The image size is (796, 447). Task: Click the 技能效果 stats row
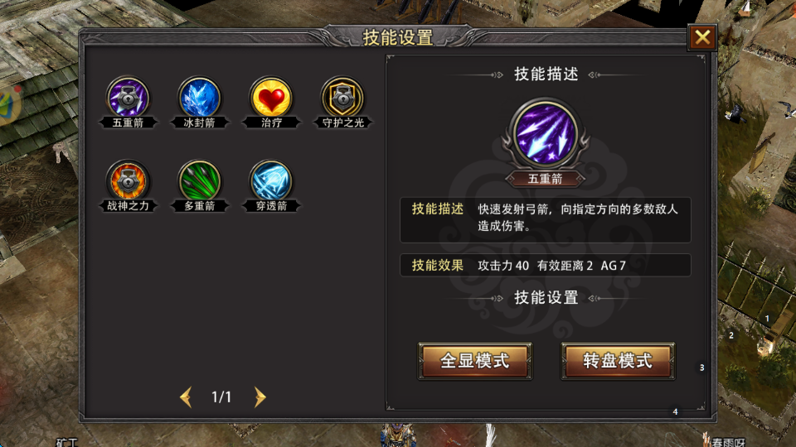pos(546,265)
